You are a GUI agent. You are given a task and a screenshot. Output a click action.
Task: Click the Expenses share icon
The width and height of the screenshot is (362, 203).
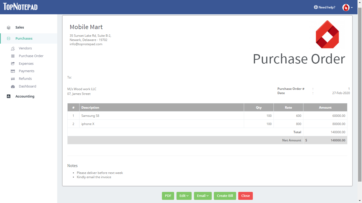(x=13, y=64)
